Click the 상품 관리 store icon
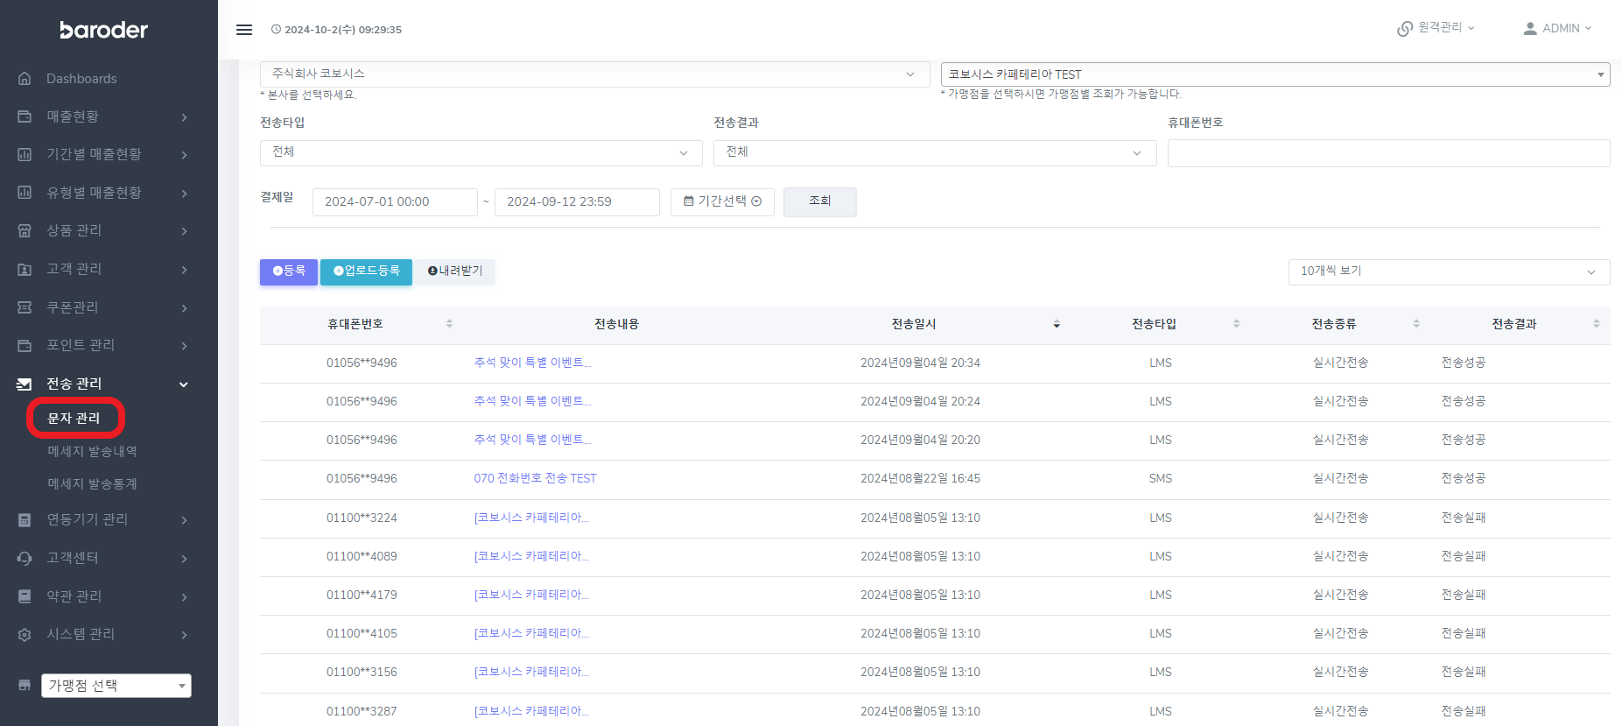Viewport: 1622px width, 726px height. [x=25, y=231]
